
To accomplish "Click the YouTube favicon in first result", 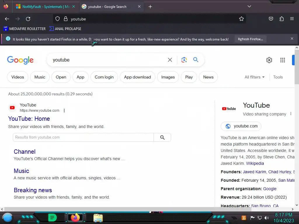I will 12,108.
